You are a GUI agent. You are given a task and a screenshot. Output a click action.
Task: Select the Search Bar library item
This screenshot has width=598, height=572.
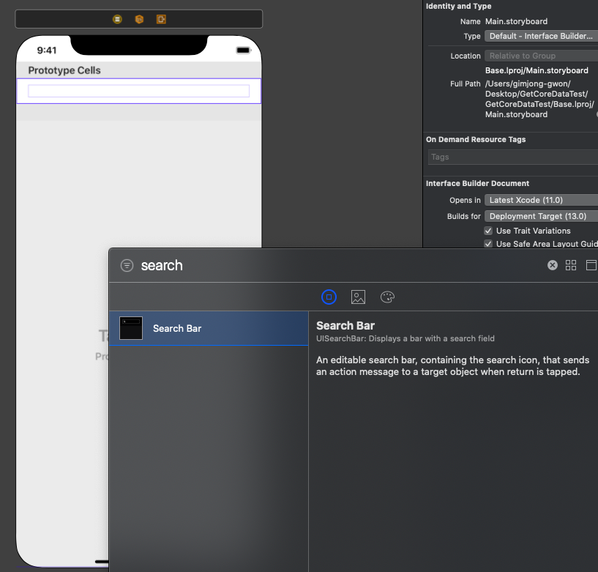click(x=209, y=328)
